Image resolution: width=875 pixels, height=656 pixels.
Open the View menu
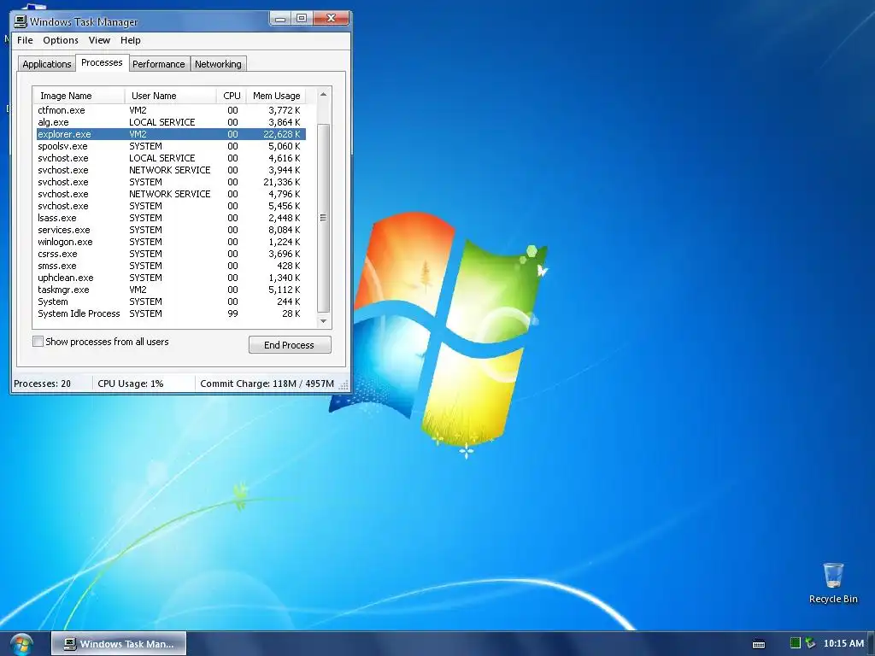(x=99, y=40)
